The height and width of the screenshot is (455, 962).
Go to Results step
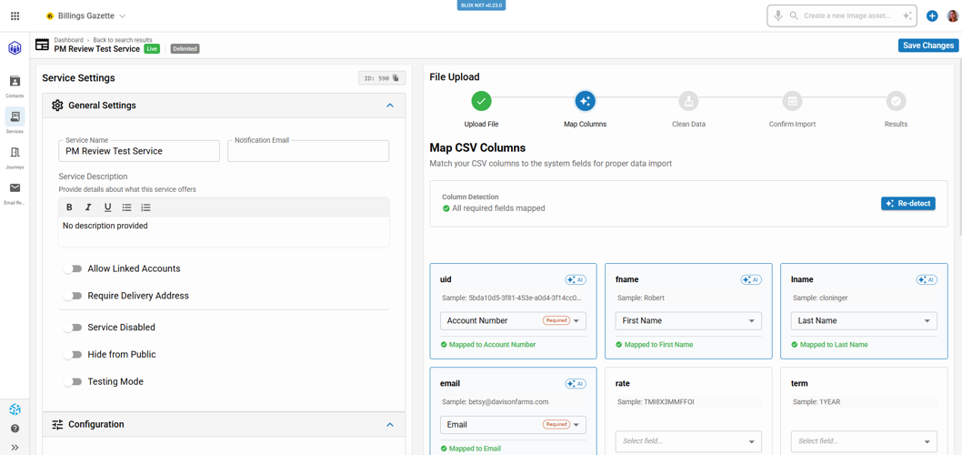(x=896, y=101)
